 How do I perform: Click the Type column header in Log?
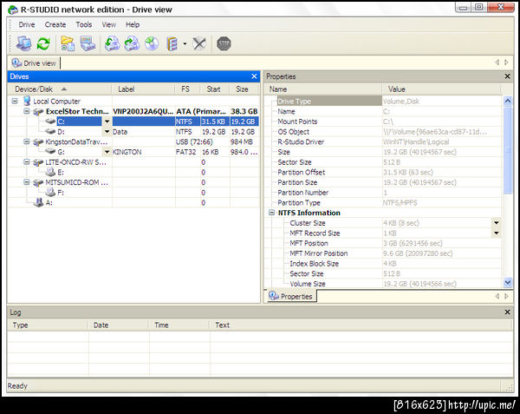tap(48, 325)
